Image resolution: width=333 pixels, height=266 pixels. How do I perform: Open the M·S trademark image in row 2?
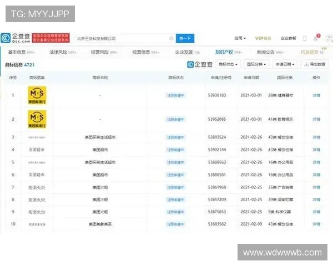point(37,119)
